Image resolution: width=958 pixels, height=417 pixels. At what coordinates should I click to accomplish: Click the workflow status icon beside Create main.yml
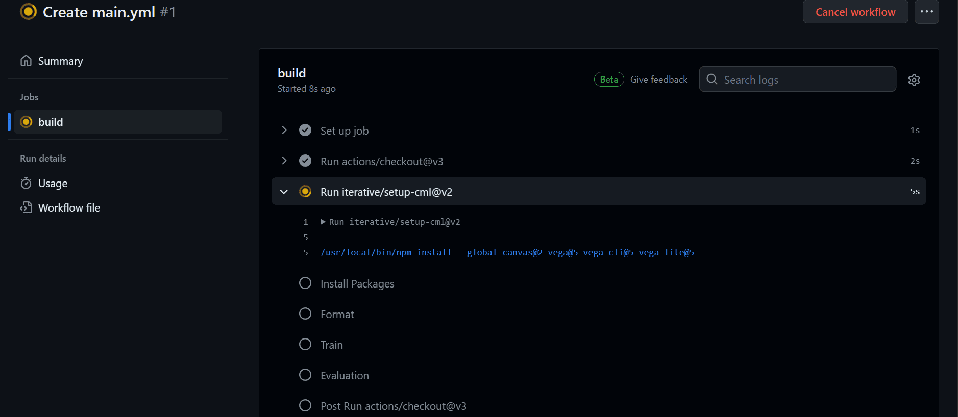coord(28,11)
